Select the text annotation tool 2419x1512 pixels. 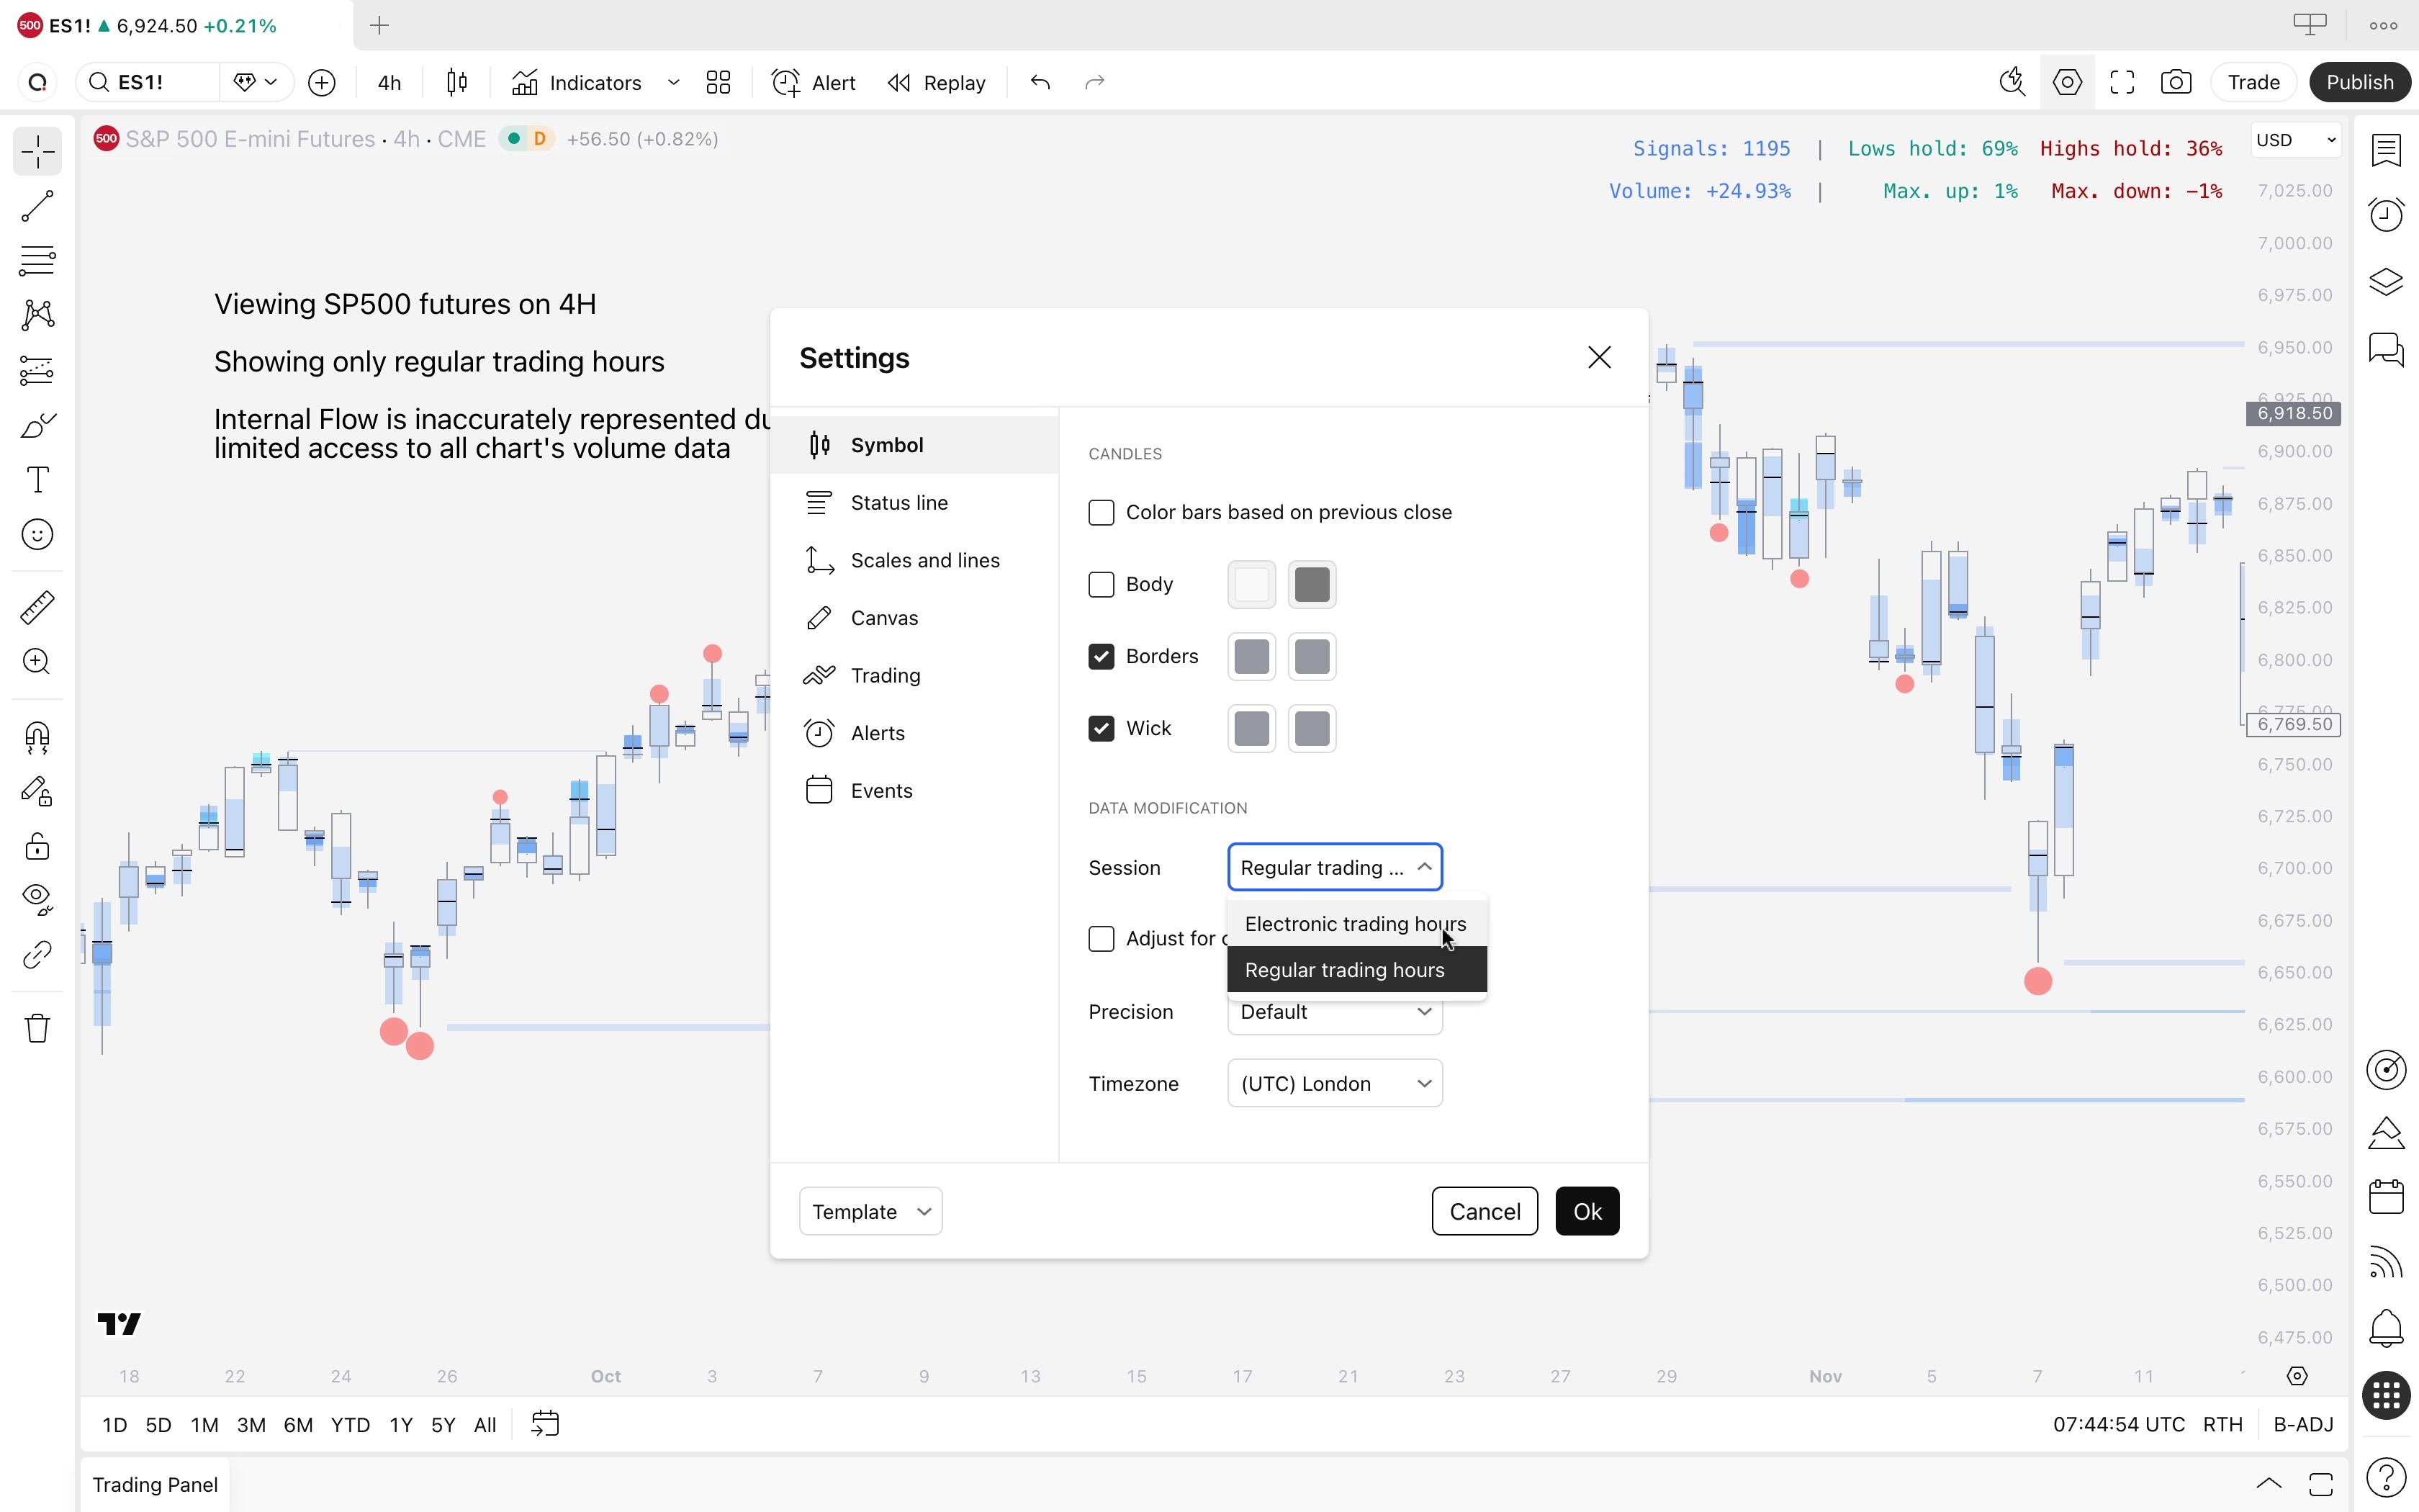point(37,480)
